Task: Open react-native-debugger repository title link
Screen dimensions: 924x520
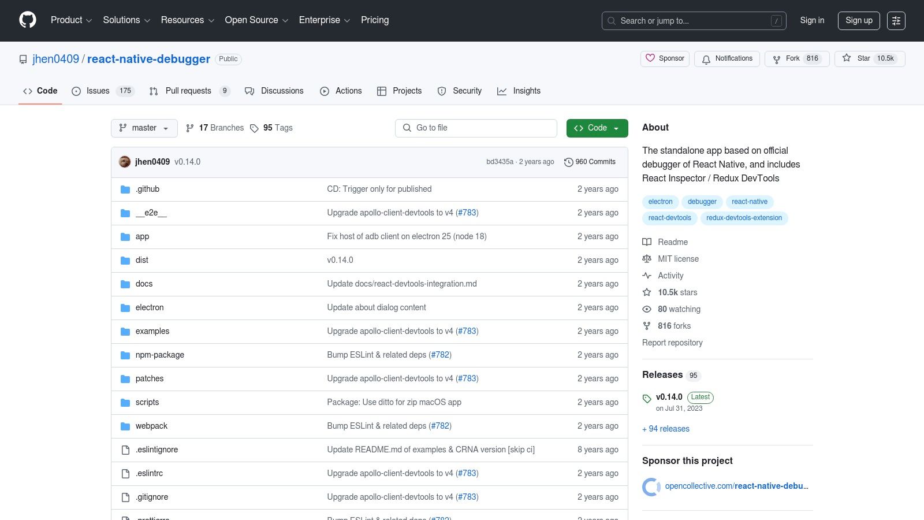Action: pyautogui.click(x=148, y=59)
